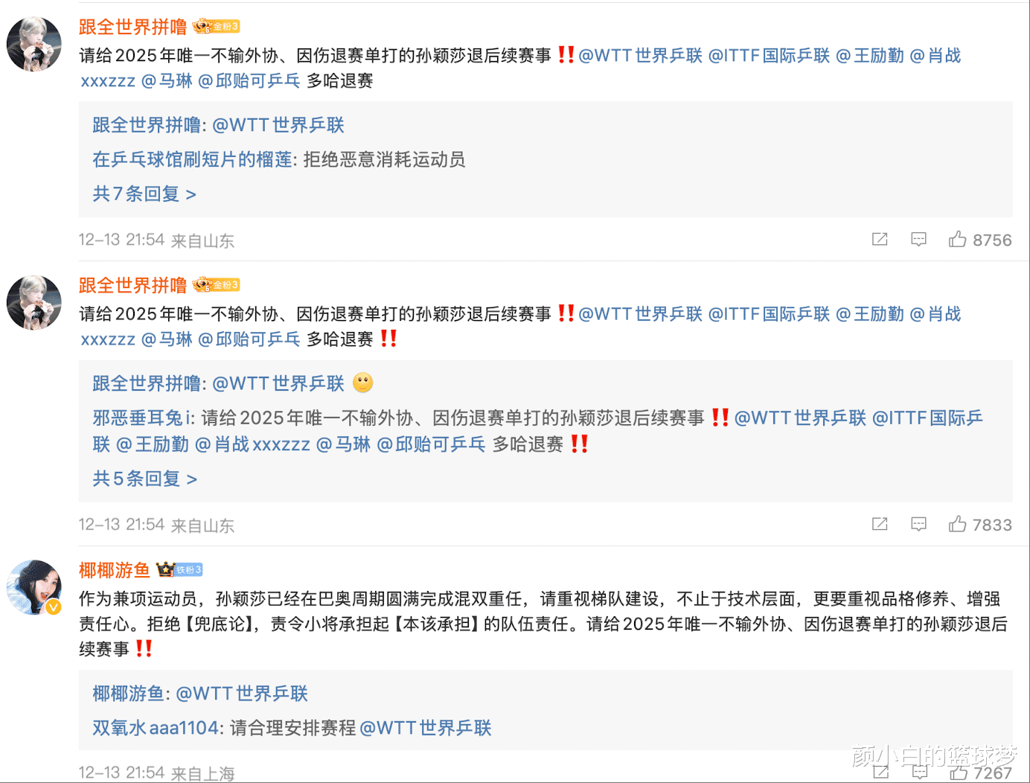Click the iron fan badge beside 椰椰游鱼

pyautogui.click(x=179, y=569)
